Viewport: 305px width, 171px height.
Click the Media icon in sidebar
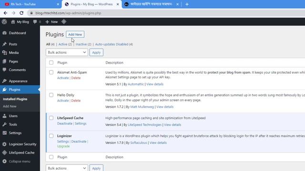tap(4, 53)
